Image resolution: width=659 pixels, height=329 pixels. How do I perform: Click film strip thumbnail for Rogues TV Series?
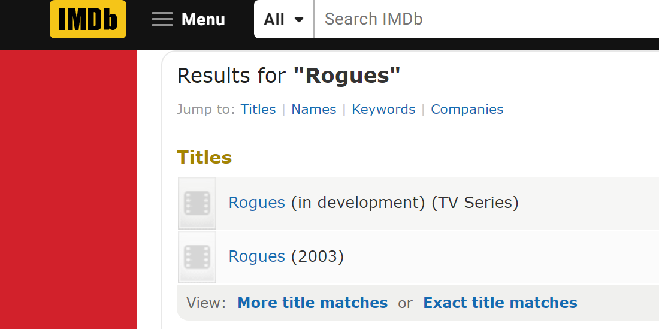click(197, 203)
